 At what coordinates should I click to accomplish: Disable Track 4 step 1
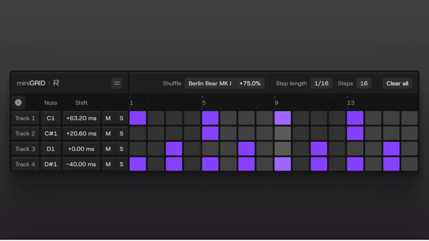tap(138, 164)
